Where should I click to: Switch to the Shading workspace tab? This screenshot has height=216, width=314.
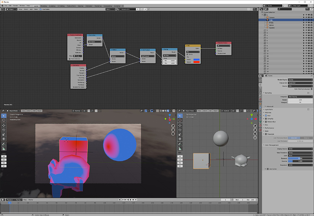tap(81, 6)
